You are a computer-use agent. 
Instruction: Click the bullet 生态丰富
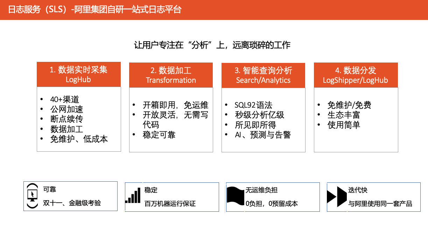pyautogui.click(x=343, y=115)
